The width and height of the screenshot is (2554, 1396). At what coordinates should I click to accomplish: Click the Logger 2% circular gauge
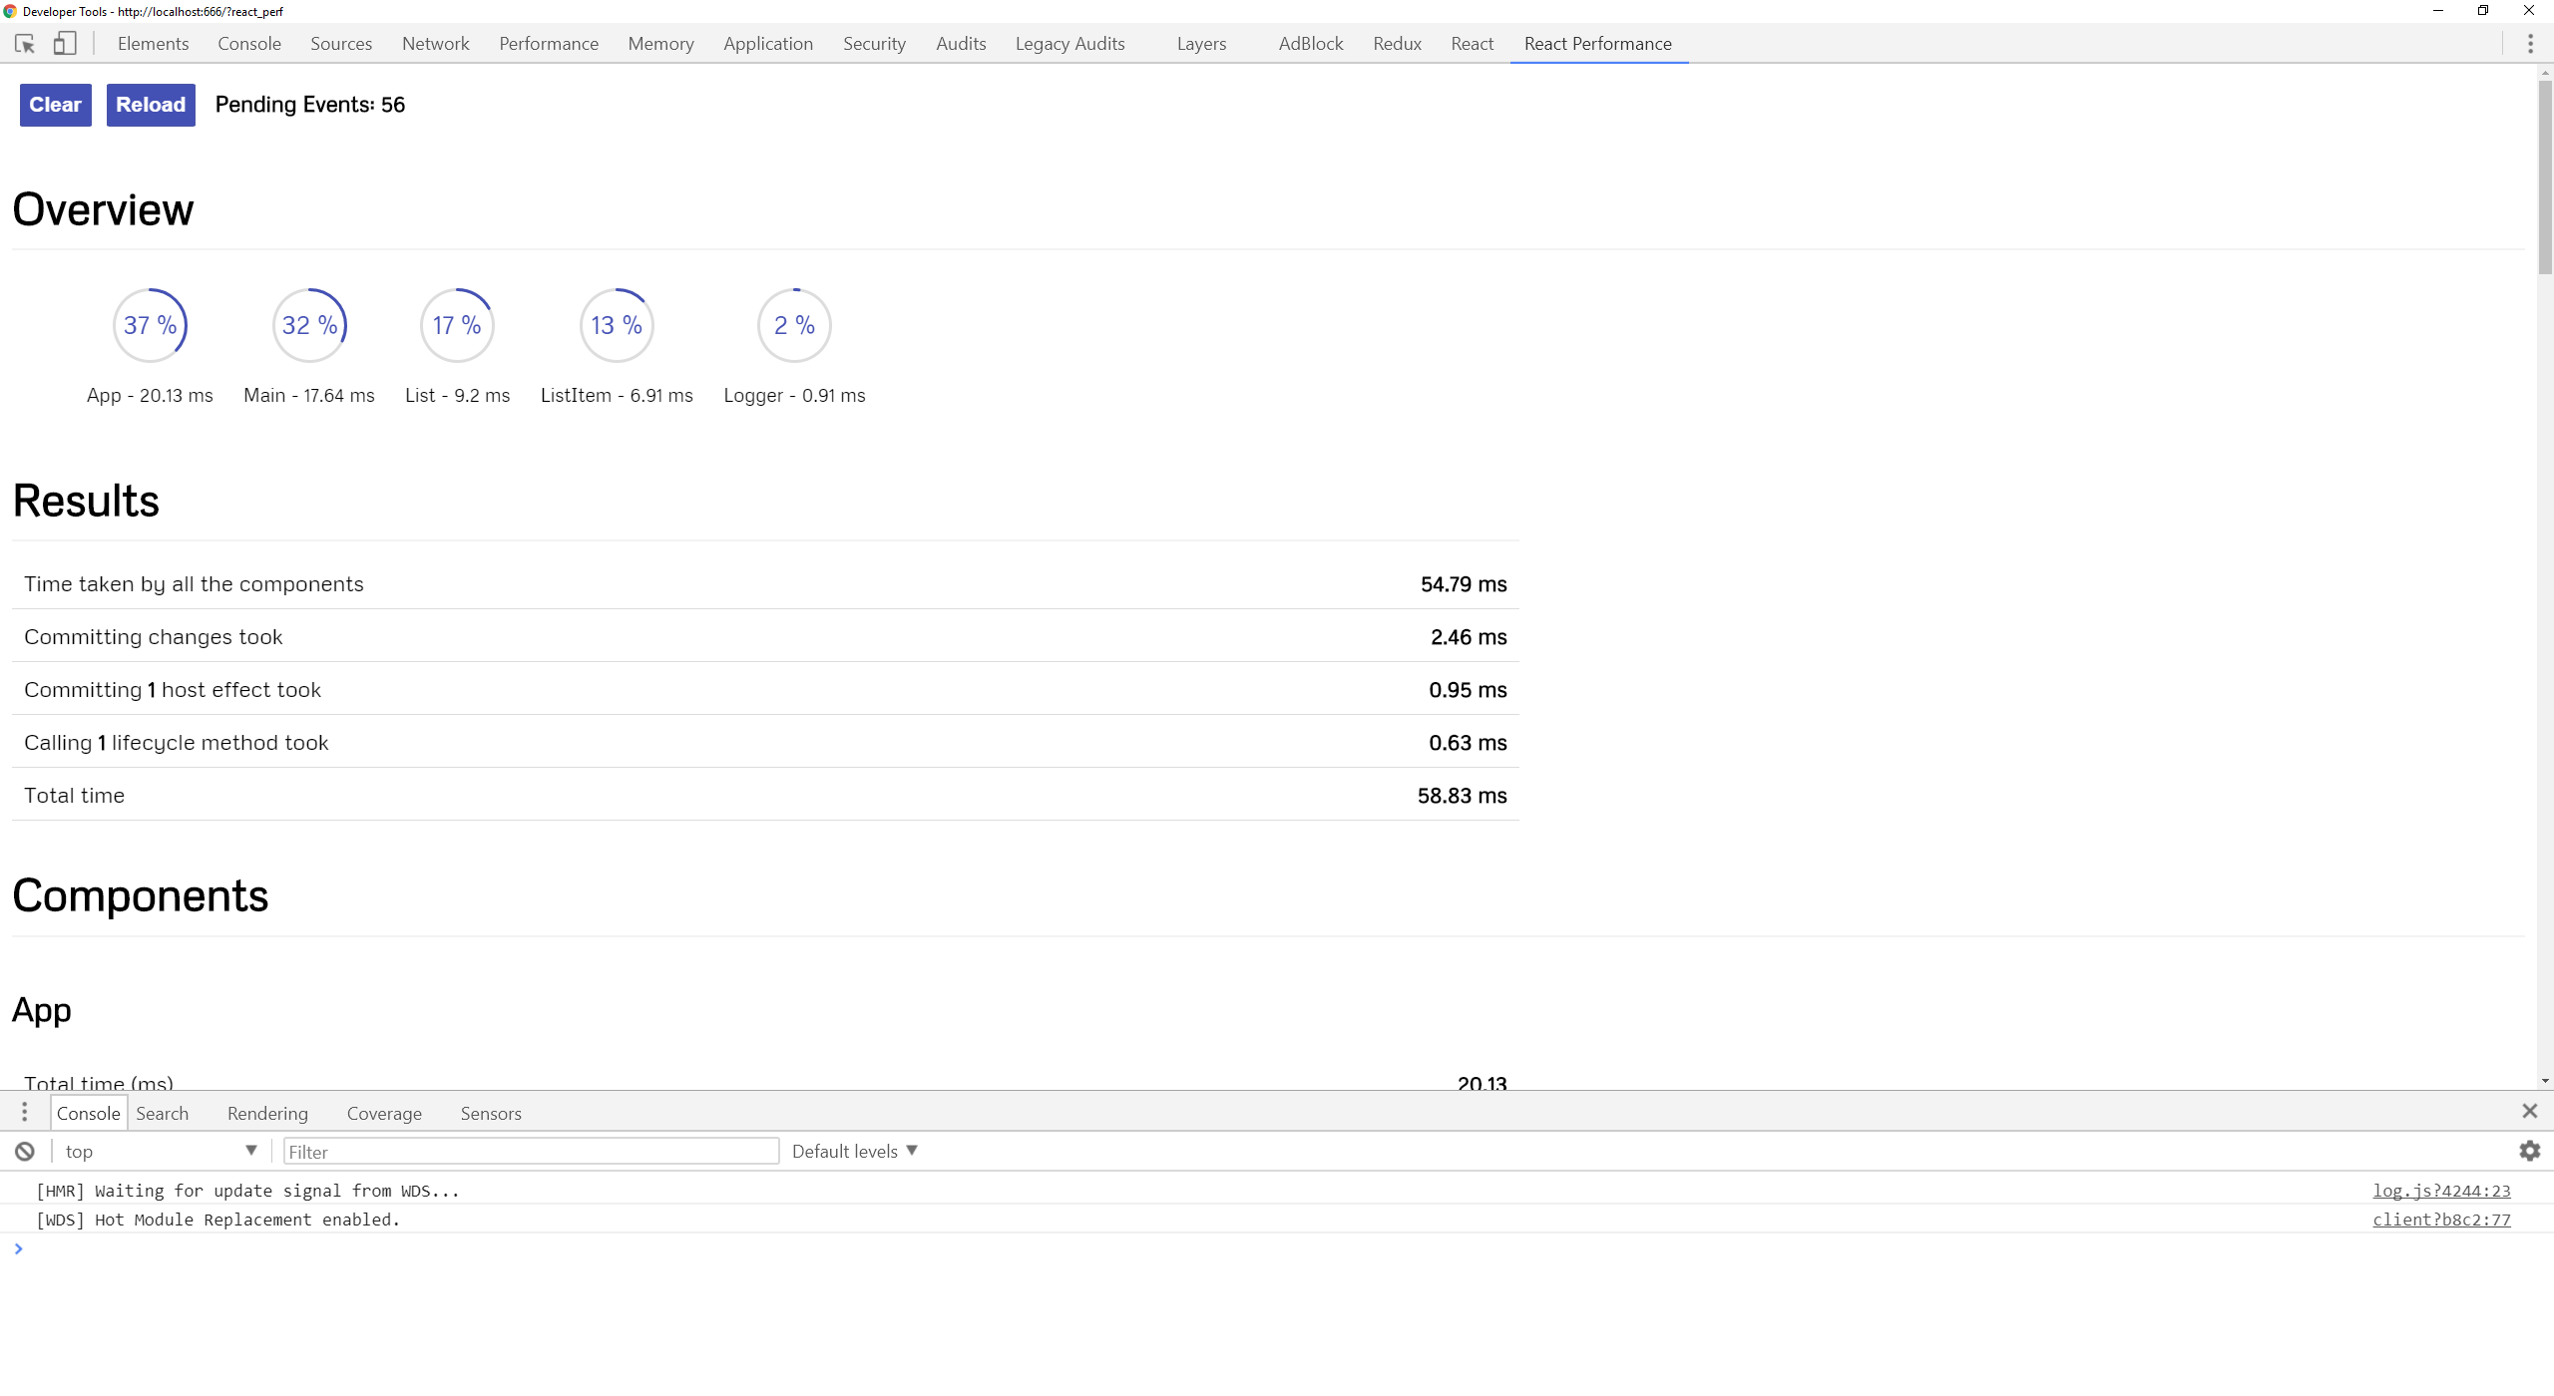click(794, 325)
